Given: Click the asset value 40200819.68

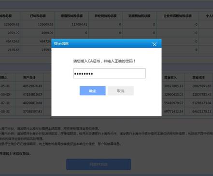Looking at the screenshot, I should (x=32, y=103).
